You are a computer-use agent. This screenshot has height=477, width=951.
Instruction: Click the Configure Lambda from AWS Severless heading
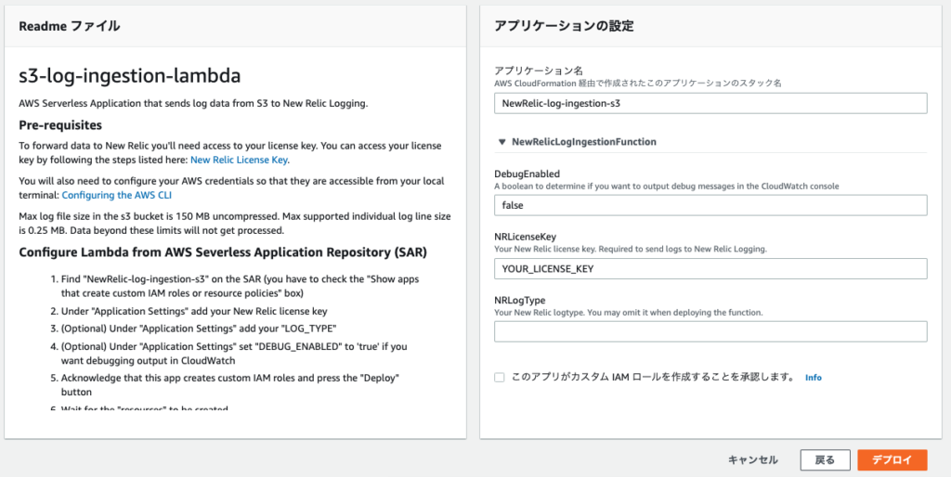click(x=223, y=252)
